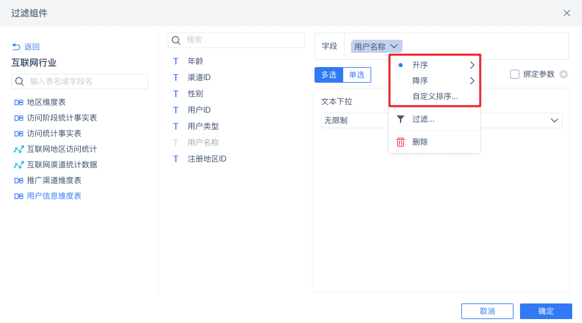The image size is (582, 323).
Task: Click the search magnifier in field search
Action: 176,40
